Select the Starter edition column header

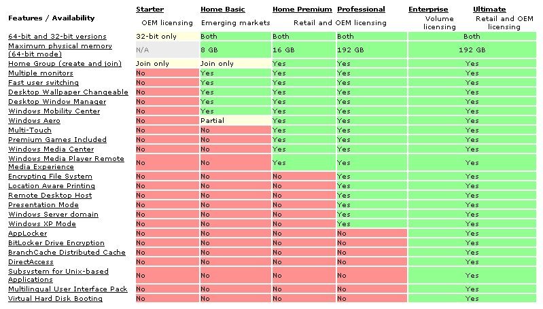coord(150,10)
